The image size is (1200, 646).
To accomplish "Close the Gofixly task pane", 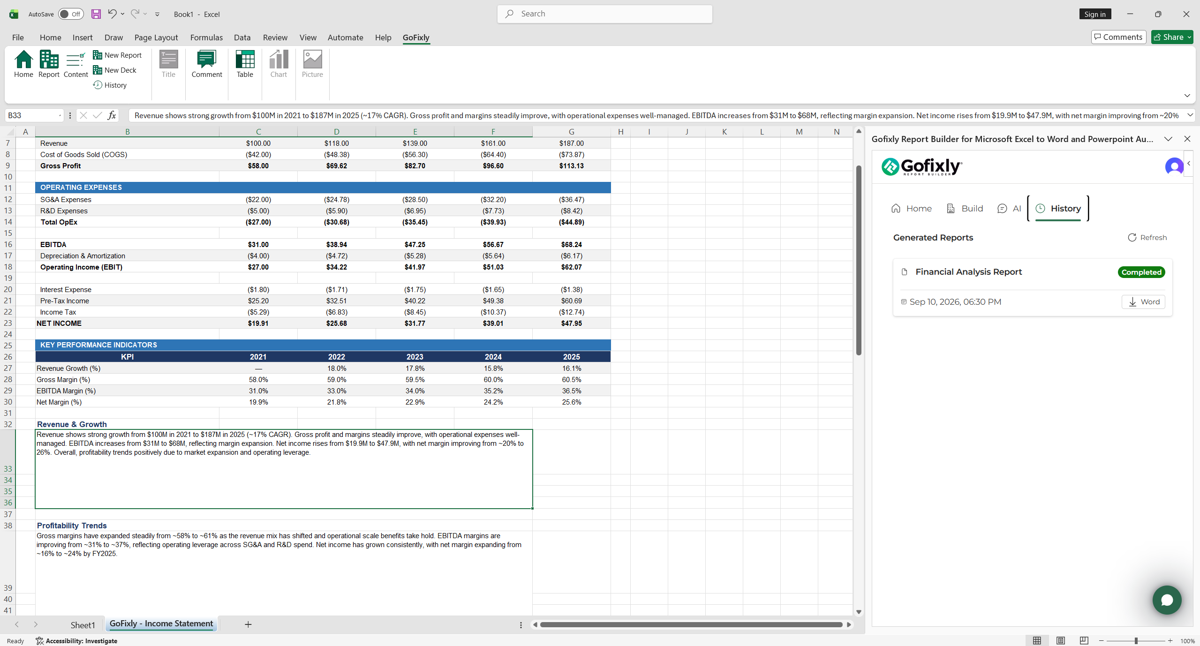I will point(1187,139).
